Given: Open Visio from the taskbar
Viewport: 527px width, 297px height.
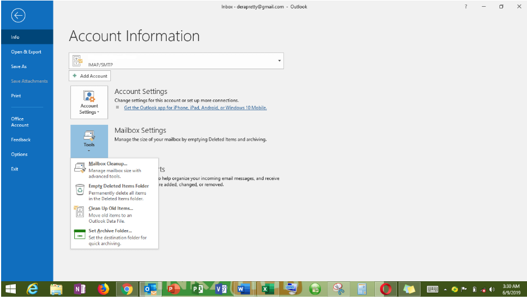Looking at the screenshot, I should click(x=221, y=289).
